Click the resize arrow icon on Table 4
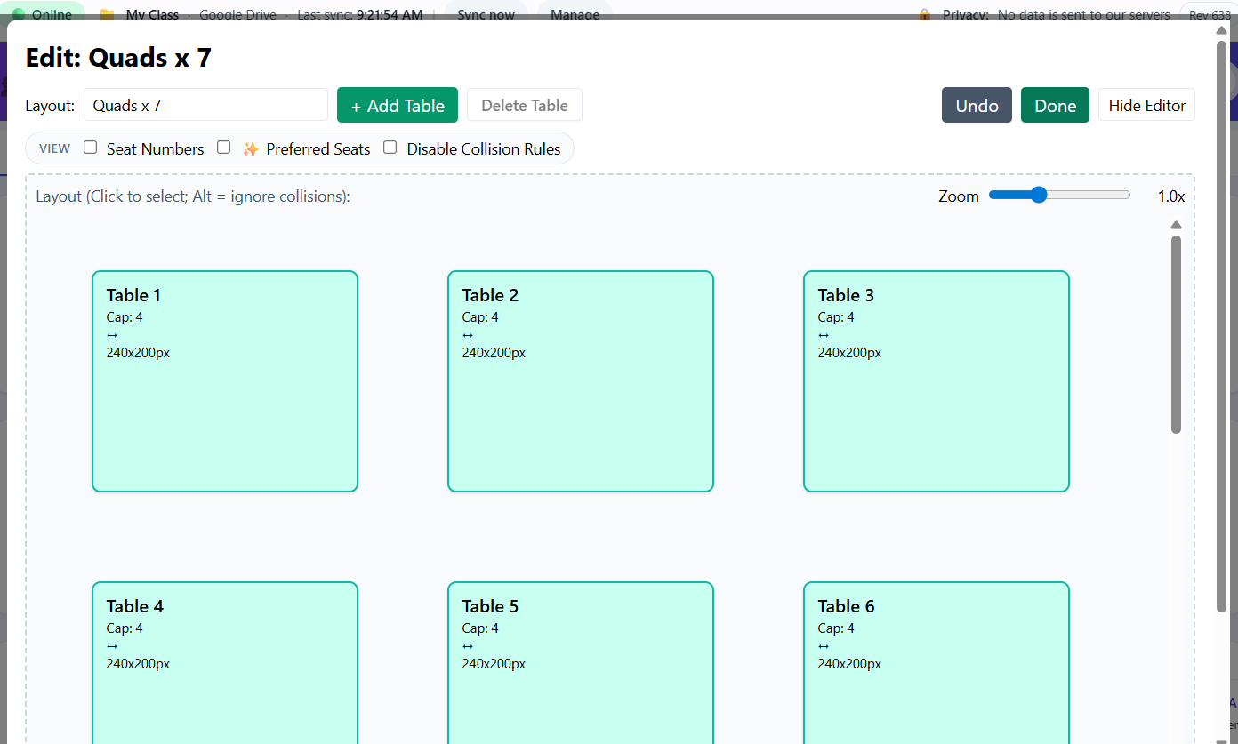Viewport: 1238px width, 744px height. tap(110, 646)
